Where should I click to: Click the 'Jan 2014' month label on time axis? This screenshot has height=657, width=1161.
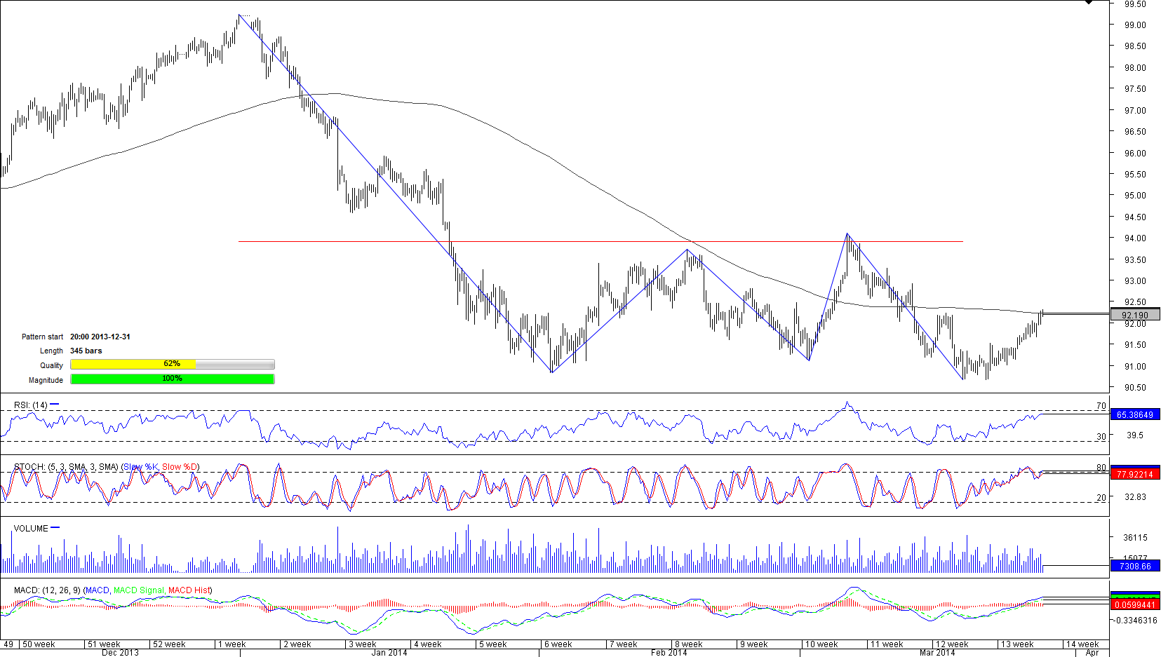[389, 653]
